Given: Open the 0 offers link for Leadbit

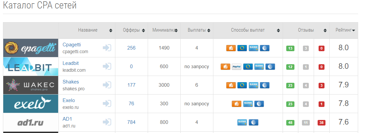Looking at the screenshot, I should tap(131, 66).
